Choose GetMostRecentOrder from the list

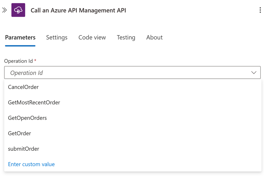(x=133, y=102)
